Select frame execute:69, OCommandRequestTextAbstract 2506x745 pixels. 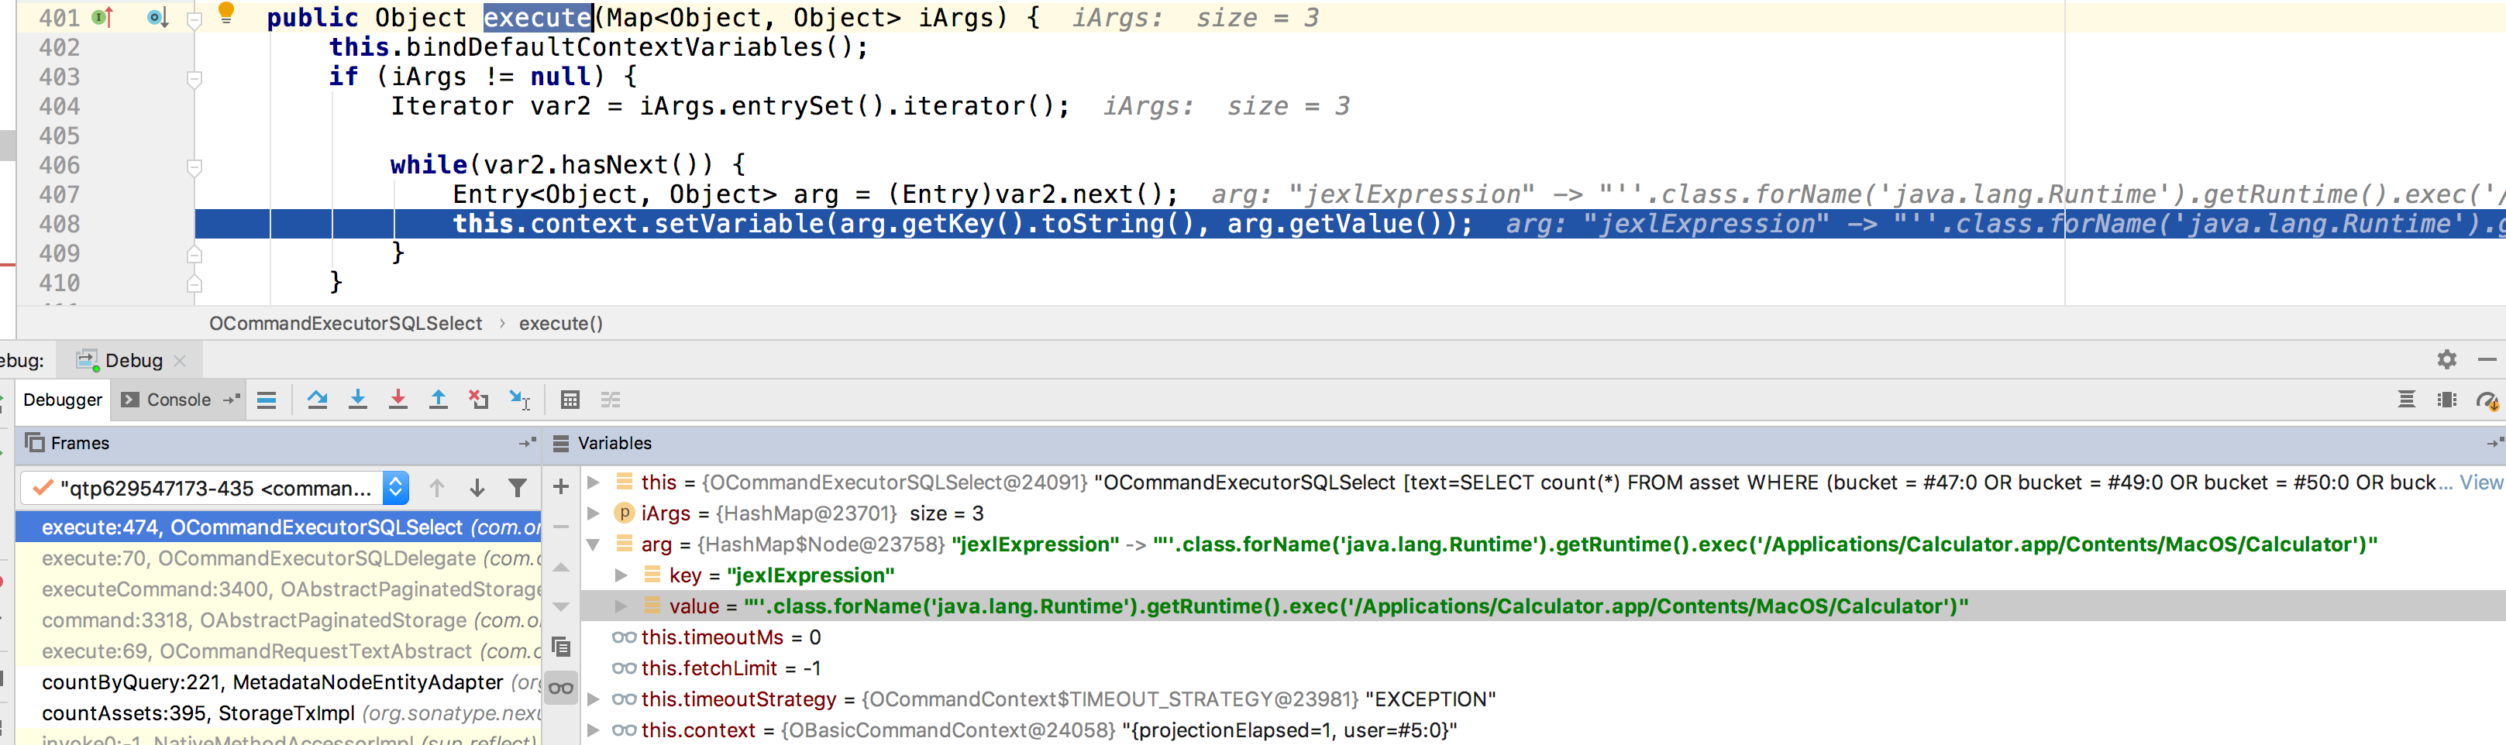click(278, 651)
